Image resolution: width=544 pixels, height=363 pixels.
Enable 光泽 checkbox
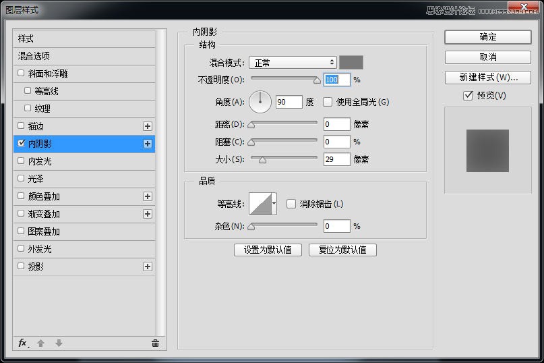(x=21, y=178)
